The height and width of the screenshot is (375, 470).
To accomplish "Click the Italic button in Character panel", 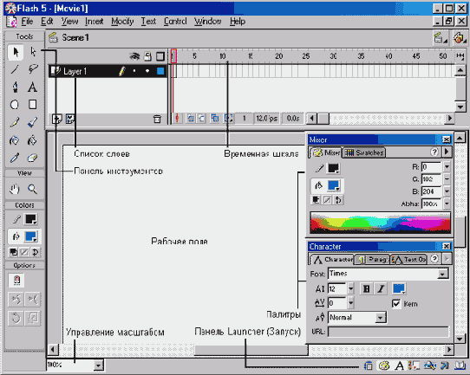I will click(x=381, y=288).
